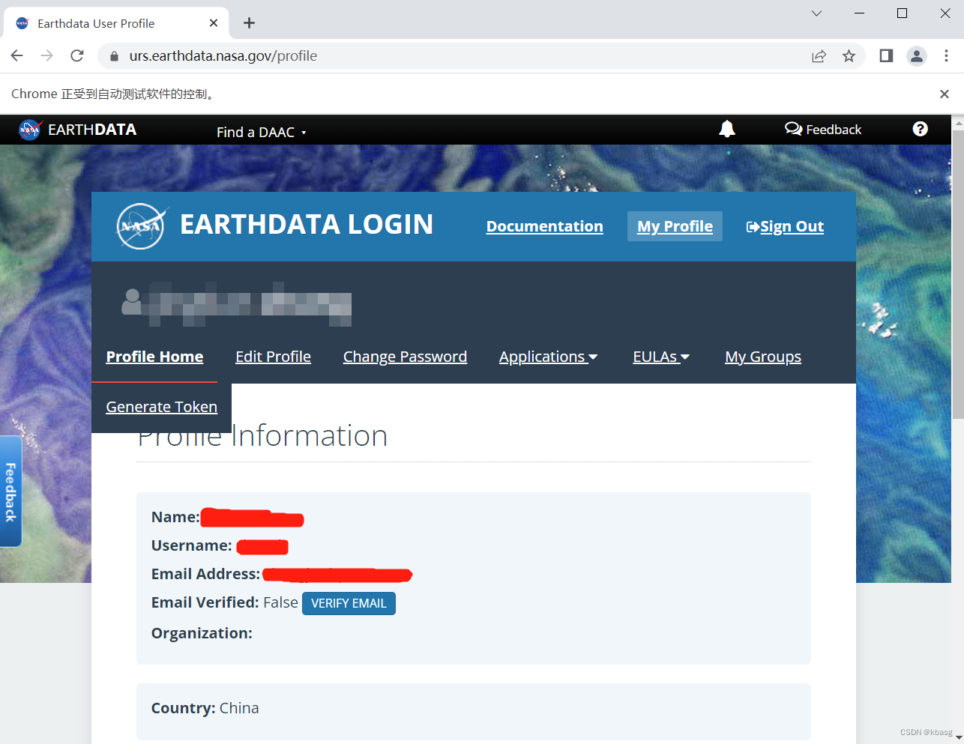Open the Edit Profile tab
Image resolution: width=964 pixels, height=744 pixels.
pos(273,357)
